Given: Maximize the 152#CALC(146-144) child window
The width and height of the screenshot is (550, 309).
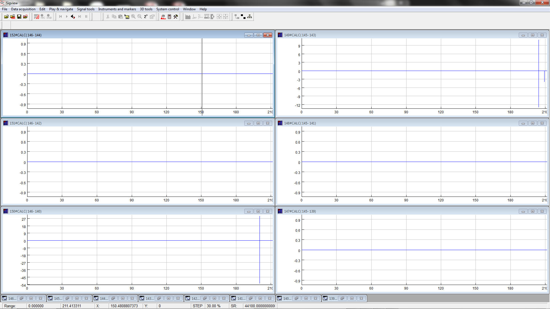Looking at the screenshot, I should 258,35.
